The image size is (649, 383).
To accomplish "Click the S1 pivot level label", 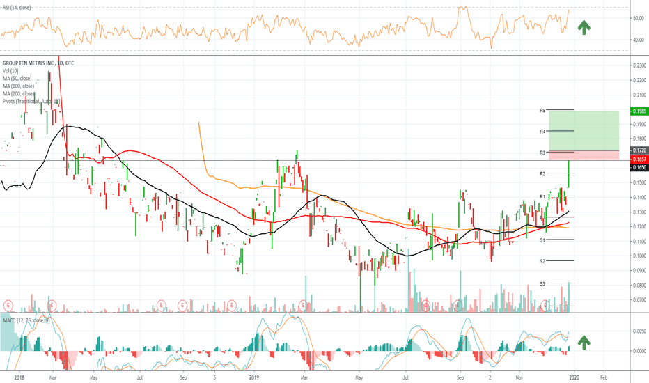I will tap(542, 240).
